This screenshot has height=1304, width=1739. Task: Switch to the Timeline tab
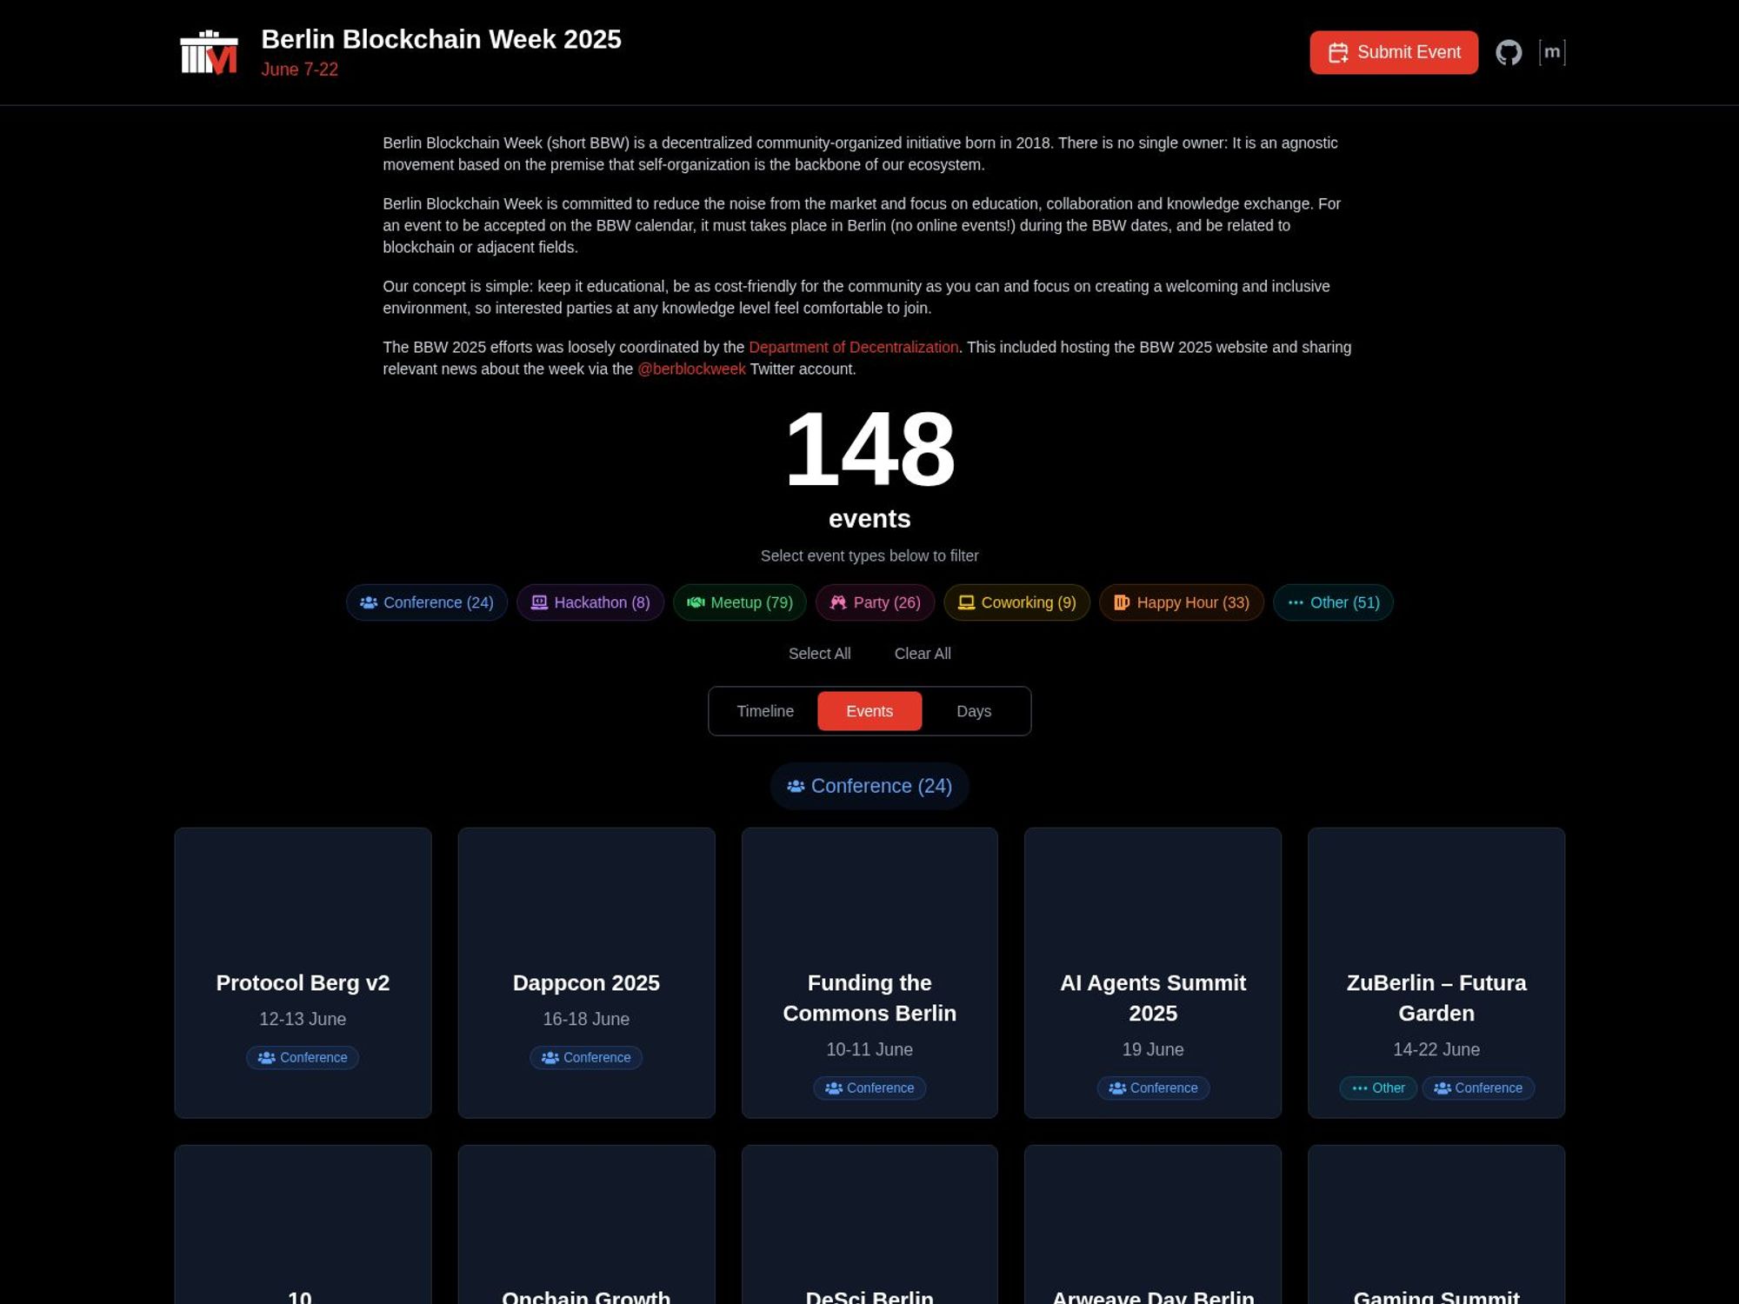click(x=765, y=710)
